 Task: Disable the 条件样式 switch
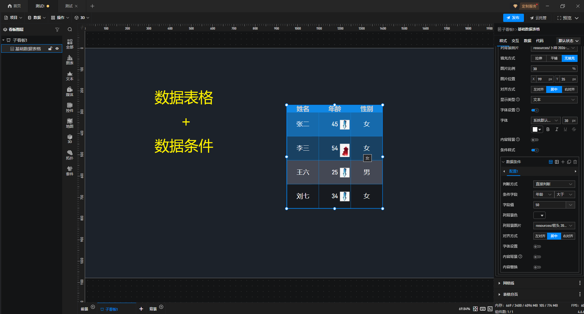tap(535, 150)
